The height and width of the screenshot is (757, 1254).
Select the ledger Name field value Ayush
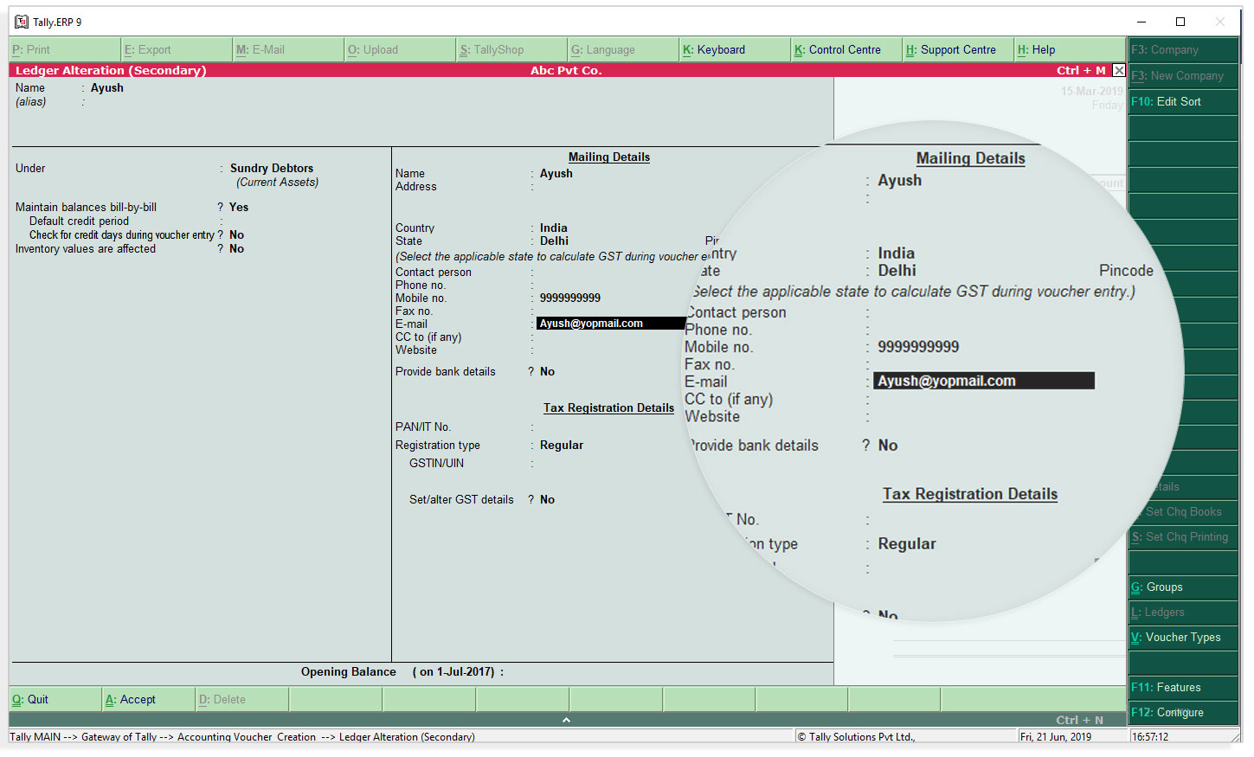(x=107, y=88)
